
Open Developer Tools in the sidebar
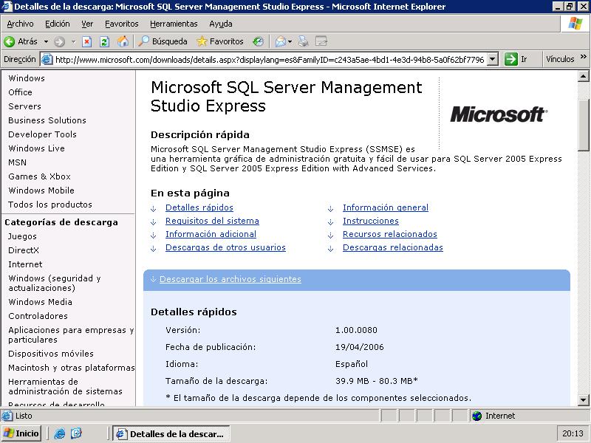[42, 134]
